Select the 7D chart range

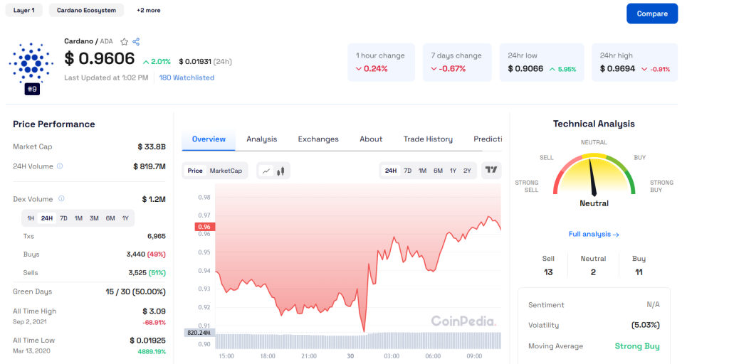408,171
